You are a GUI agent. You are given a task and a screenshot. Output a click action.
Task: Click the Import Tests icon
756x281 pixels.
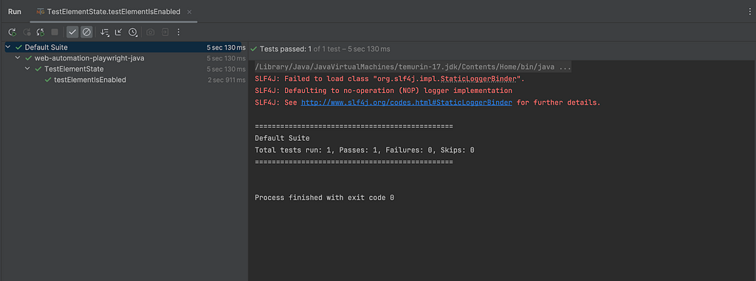[165, 32]
